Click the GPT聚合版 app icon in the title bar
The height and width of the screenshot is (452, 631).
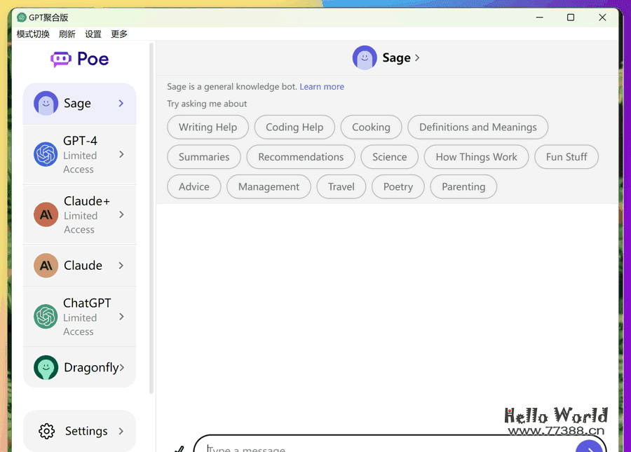click(22, 18)
